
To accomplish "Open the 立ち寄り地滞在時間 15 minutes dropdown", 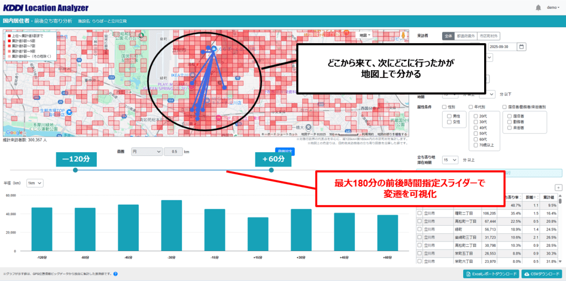I will coord(450,160).
